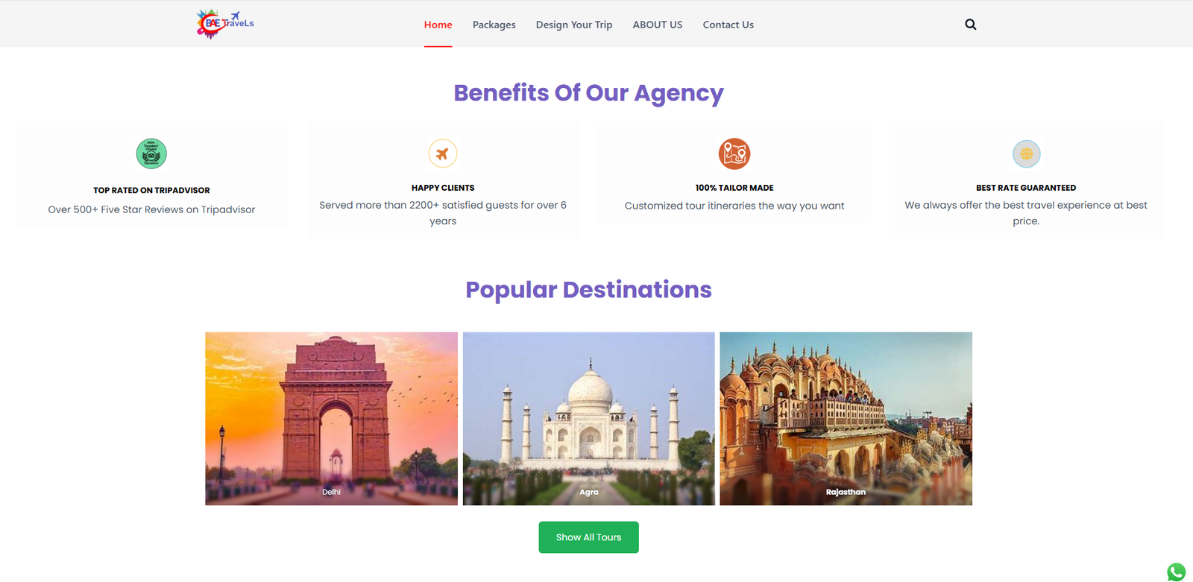
Task: Click the 100% Tailor Made heading
Action: pos(734,188)
